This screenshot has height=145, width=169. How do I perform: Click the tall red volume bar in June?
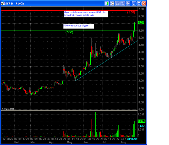91,128
